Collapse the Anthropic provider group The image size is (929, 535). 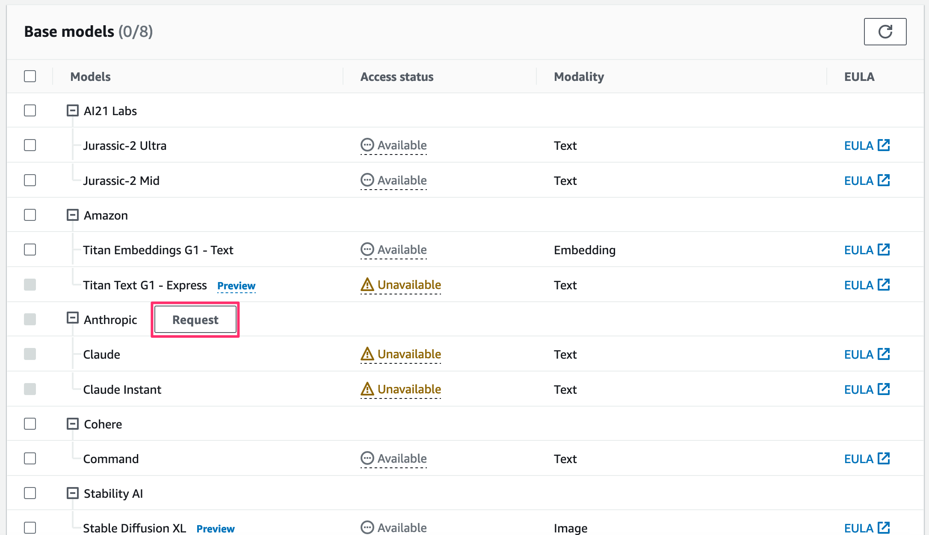tap(73, 318)
